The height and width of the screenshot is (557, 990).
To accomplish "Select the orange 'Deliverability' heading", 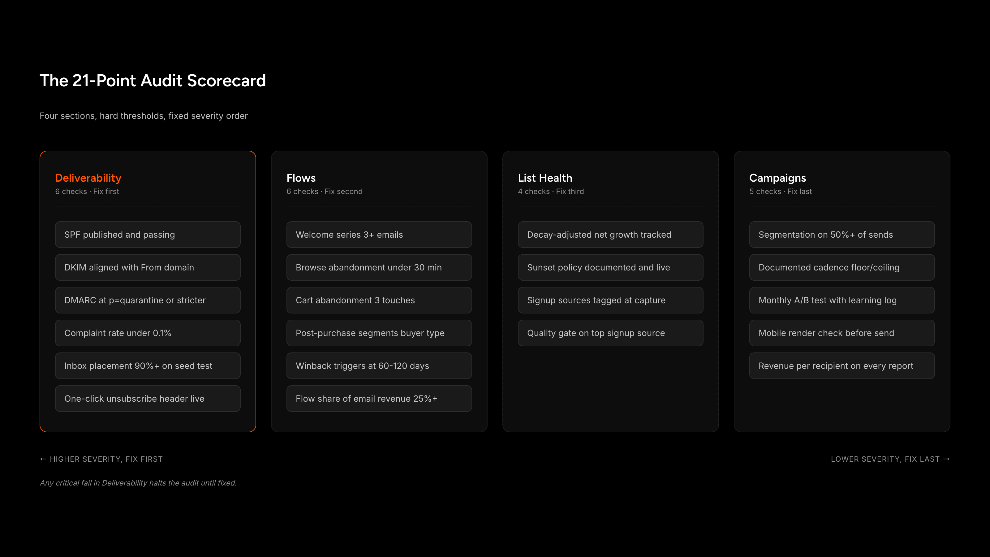I will click(x=88, y=178).
